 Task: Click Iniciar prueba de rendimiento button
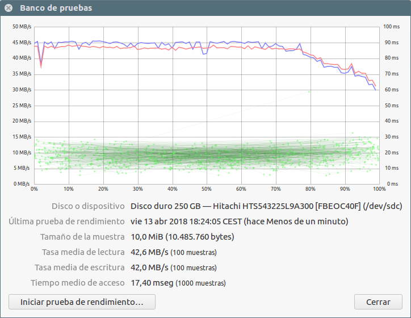pos(82,302)
